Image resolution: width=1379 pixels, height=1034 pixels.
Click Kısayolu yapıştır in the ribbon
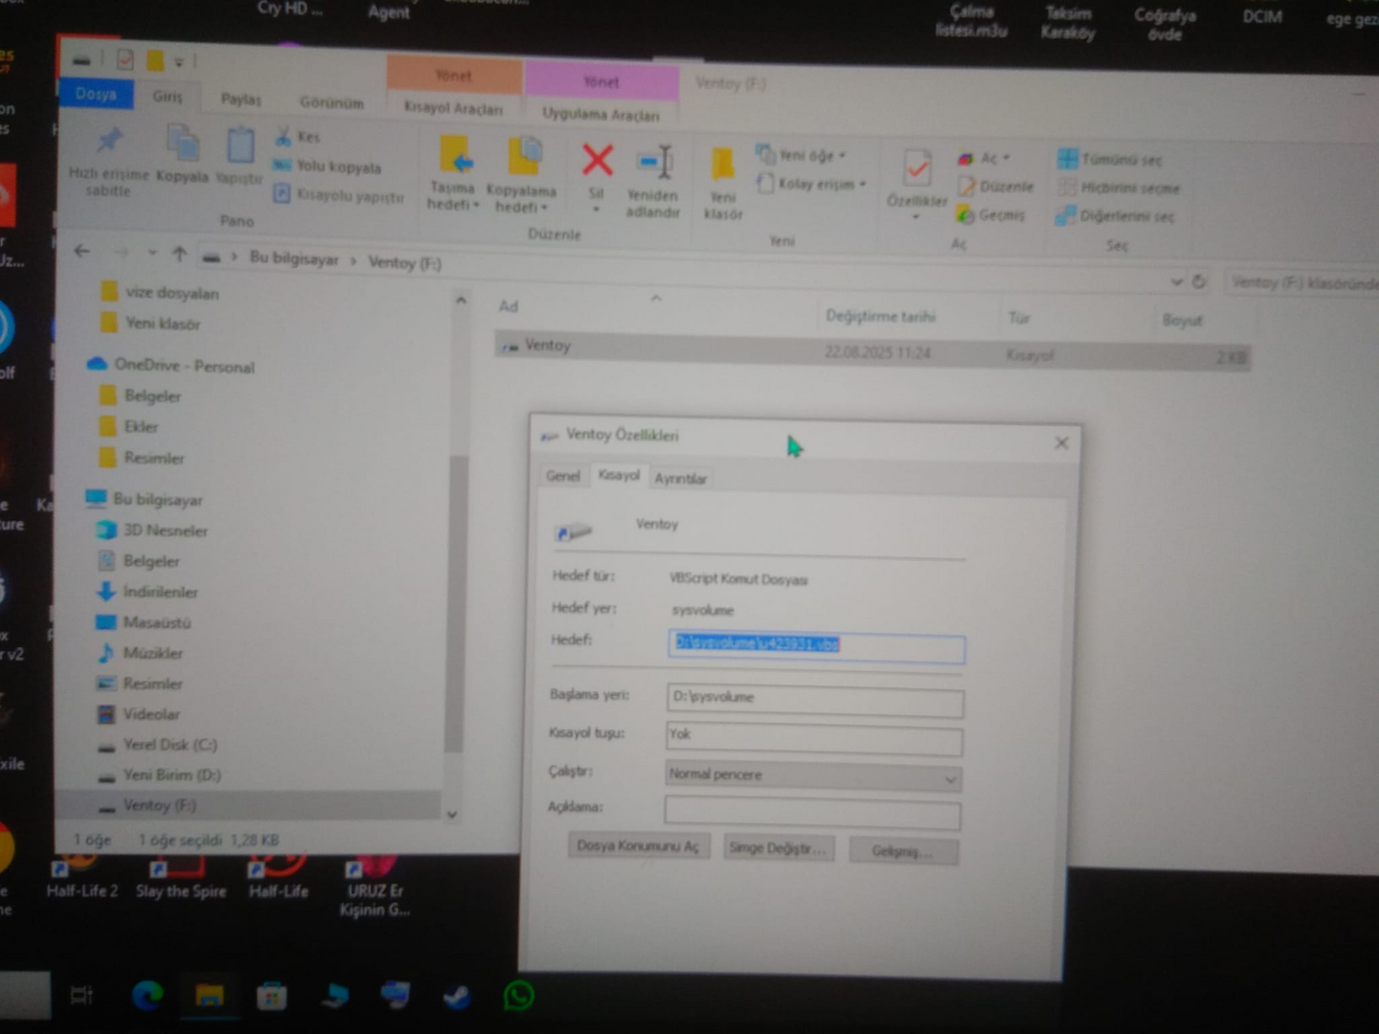pos(338,195)
